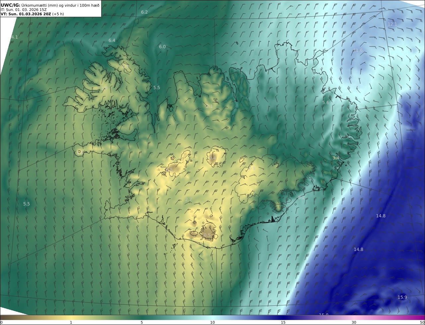
Task: Click the 4.1 precipitation value label
Action: pos(15,37)
